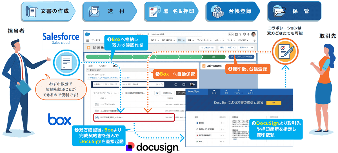Screen dimensions: 338x153
Task: Click the DocuSign logo
Action: (194, 92)
